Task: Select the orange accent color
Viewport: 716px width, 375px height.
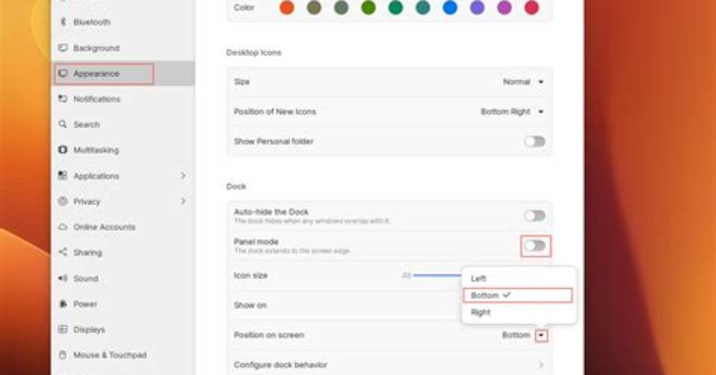Action: (287, 8)
